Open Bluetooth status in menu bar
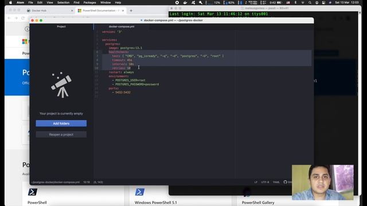This screenshot has width=367, height=206. [295, 2]
